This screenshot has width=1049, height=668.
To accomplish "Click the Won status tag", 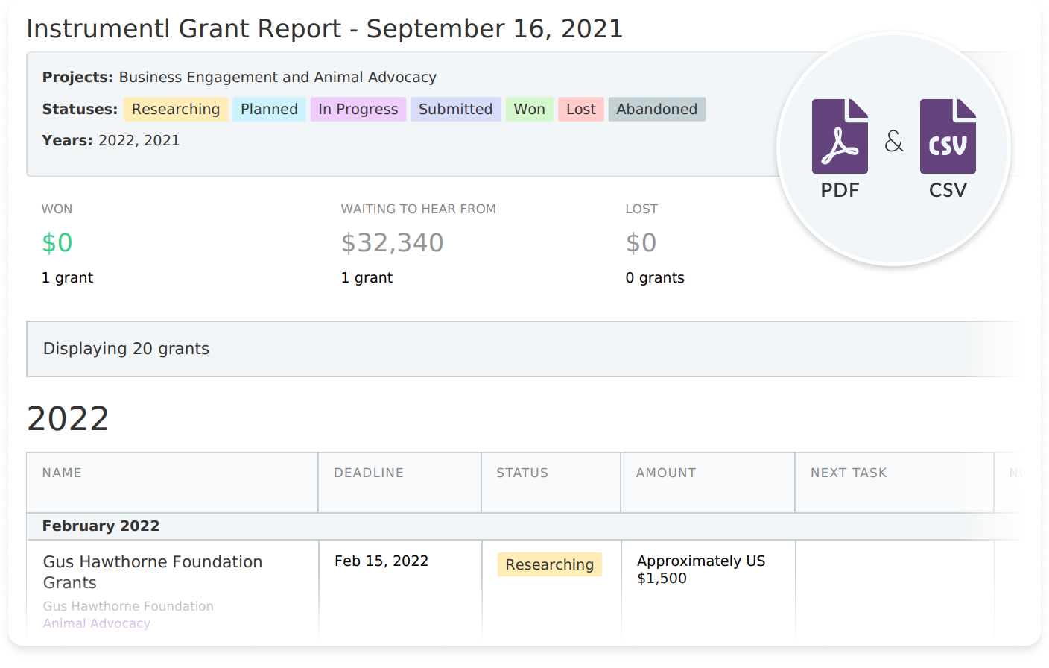I will pyautogui.click(x=529, y=110).
